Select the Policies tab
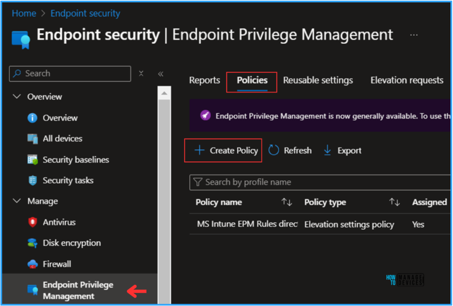Screen dimensions: 453x306 [252, 80]
